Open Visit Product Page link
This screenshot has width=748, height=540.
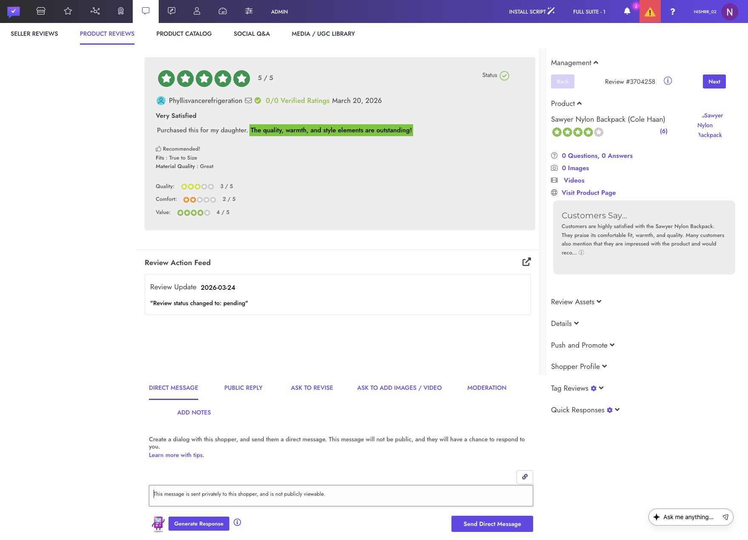pyautogui.click(x=588, y=193)
